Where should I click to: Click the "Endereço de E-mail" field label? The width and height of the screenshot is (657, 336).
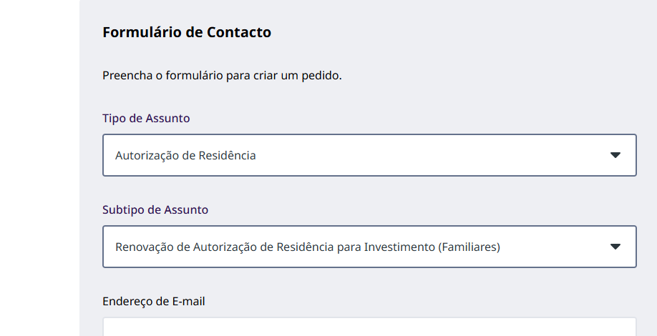(154, 301)
